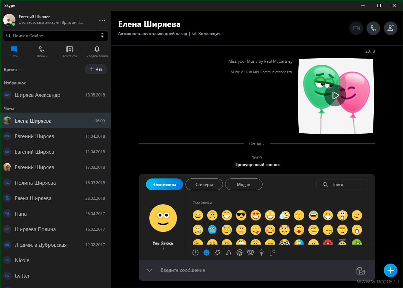This screenshot has height=288, width=403.
Task: Open the flags emoticon category
Action: pos(273,253)
